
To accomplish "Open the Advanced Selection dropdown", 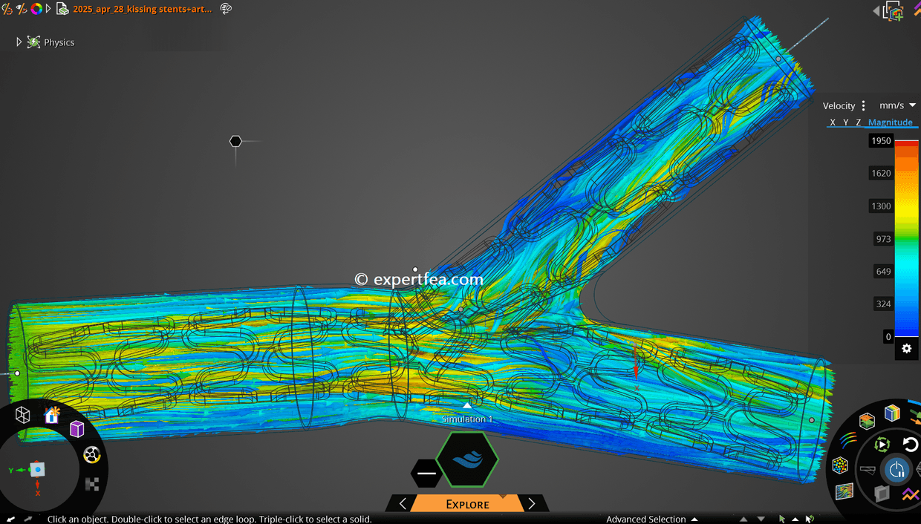I will click(651, 519).
